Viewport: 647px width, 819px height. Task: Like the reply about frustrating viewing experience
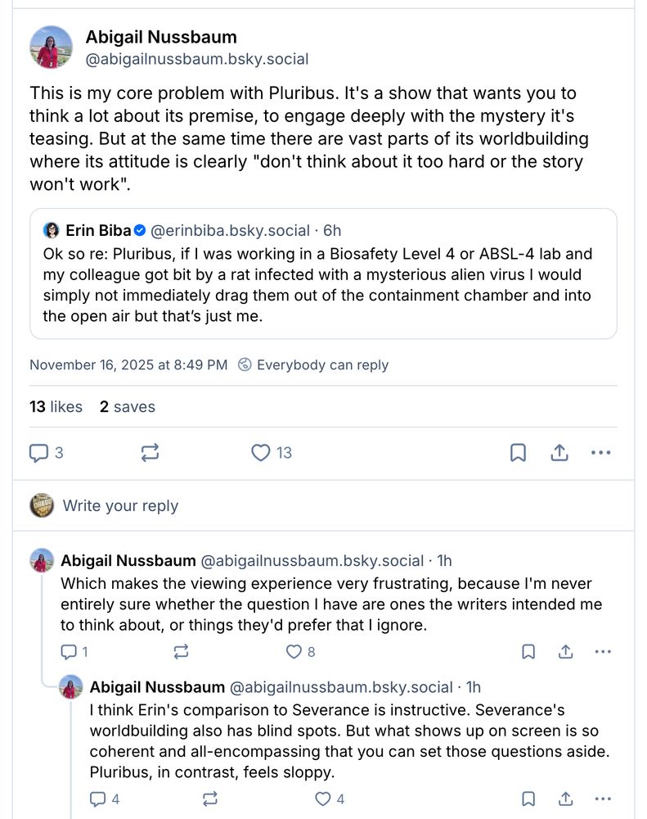click(x=294, y=652)
